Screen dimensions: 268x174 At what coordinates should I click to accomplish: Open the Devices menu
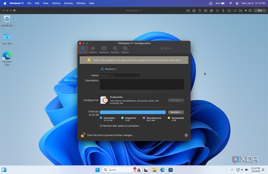(68, 3)
